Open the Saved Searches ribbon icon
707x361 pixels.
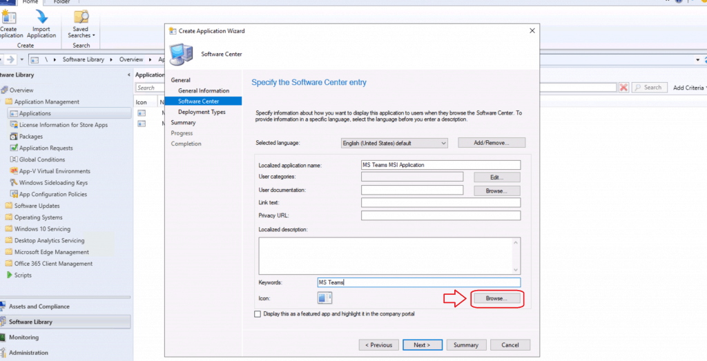click(81, 17)
